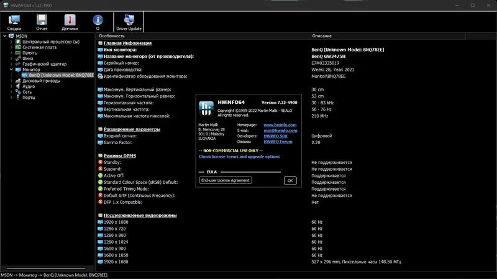The width and height of the screenshot is (497, 279).
Task: Expand the Порты tree node
Action: (11, 98)
